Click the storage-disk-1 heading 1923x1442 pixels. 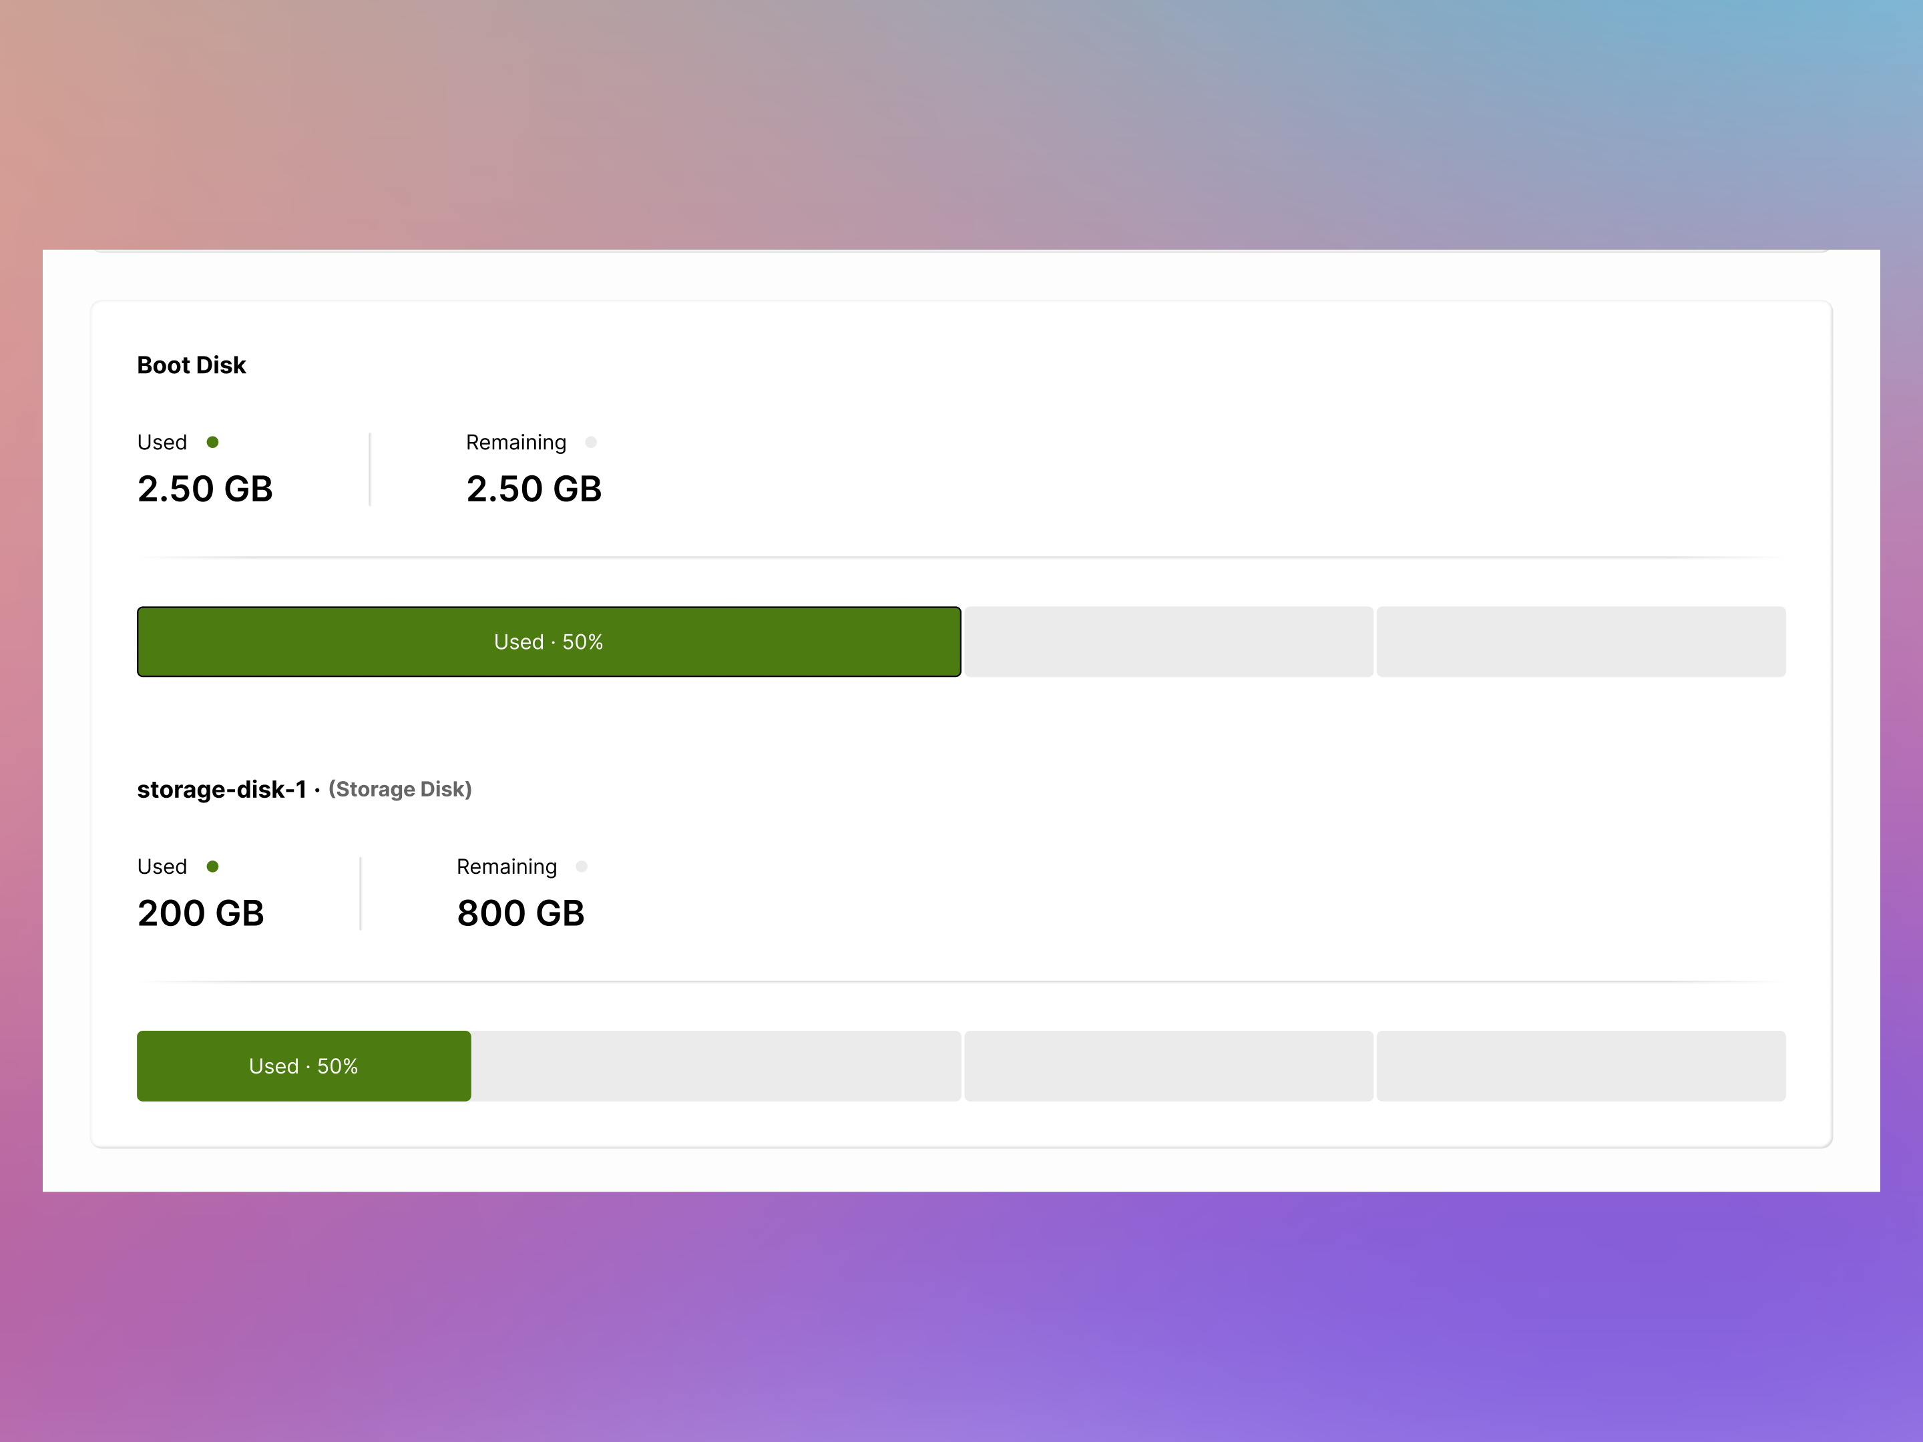(x=222, y=789)
